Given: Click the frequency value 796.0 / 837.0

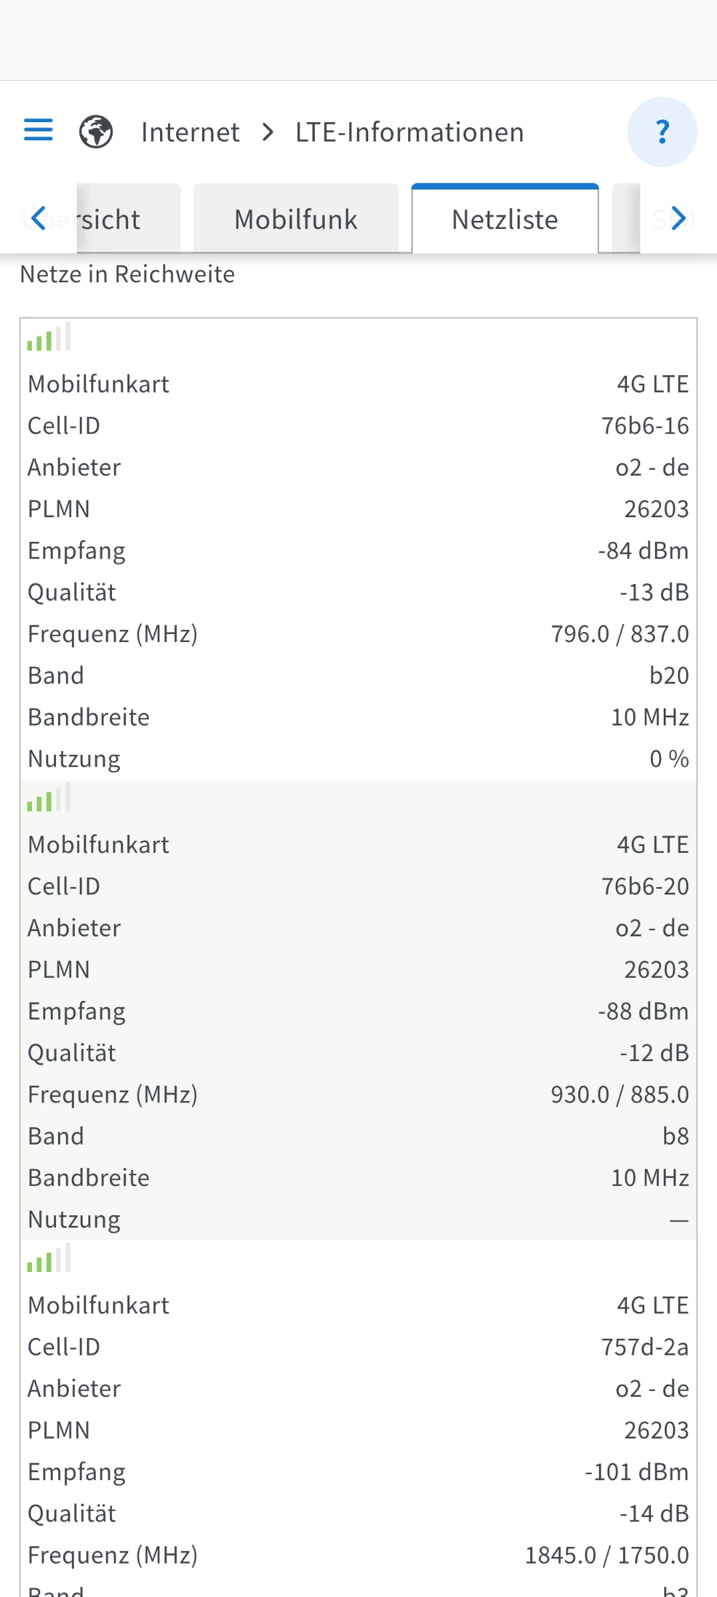Looking at the screenshot, I should tap(619, 634).
